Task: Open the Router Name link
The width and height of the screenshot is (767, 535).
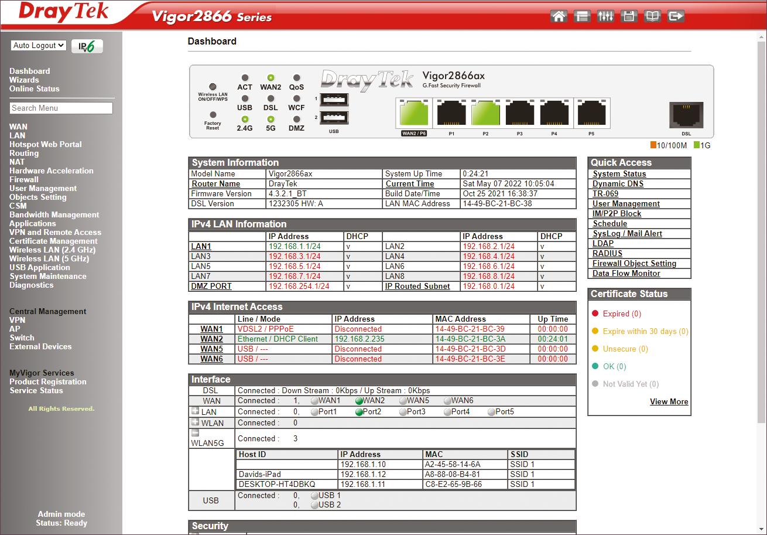Action: click(215, 183)
